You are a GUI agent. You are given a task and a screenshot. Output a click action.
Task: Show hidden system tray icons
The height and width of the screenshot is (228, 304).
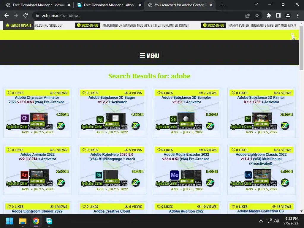tap(261, 221)
